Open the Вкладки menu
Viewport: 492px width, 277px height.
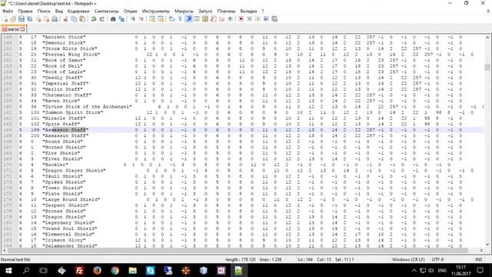pos(248,11)
